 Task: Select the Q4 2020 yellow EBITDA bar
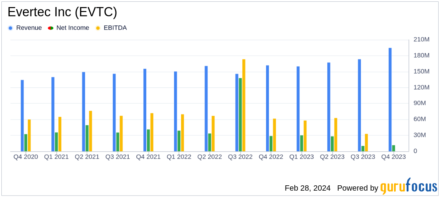click(29, 135)
